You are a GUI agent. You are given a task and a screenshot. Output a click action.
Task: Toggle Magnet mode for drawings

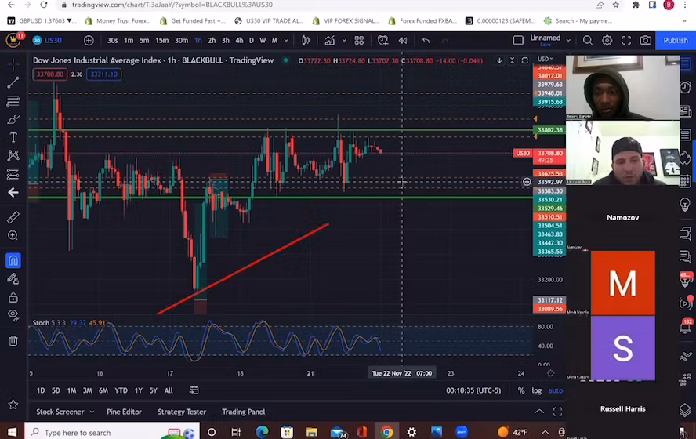13,260
